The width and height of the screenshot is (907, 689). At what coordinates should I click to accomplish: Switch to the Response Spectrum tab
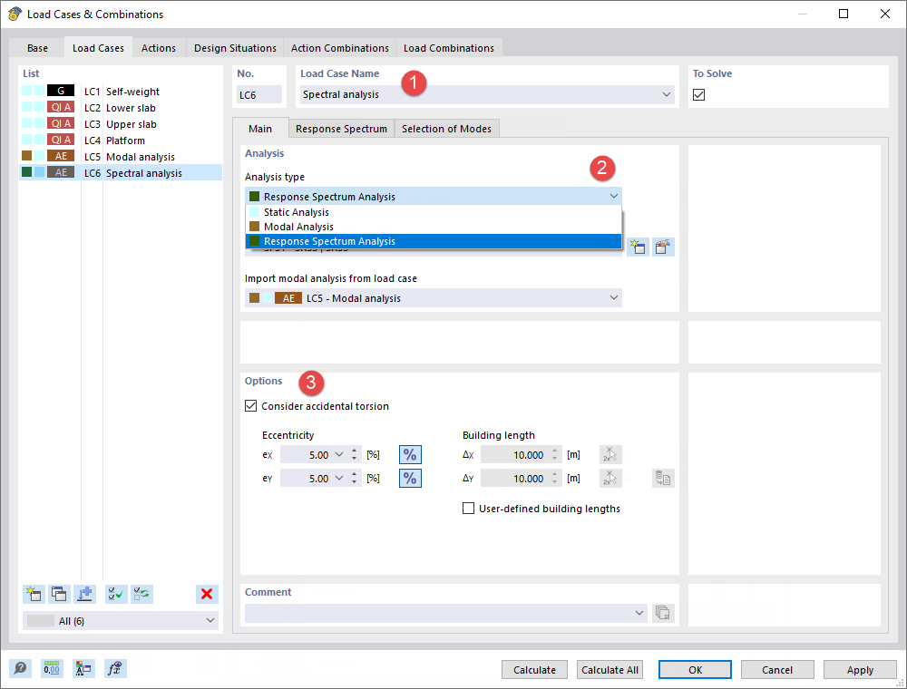point(341,128)
